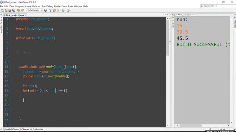236x132 pixels.
Task: Expand the Debug Project arrow dropdown
Action: click(66, 10)
